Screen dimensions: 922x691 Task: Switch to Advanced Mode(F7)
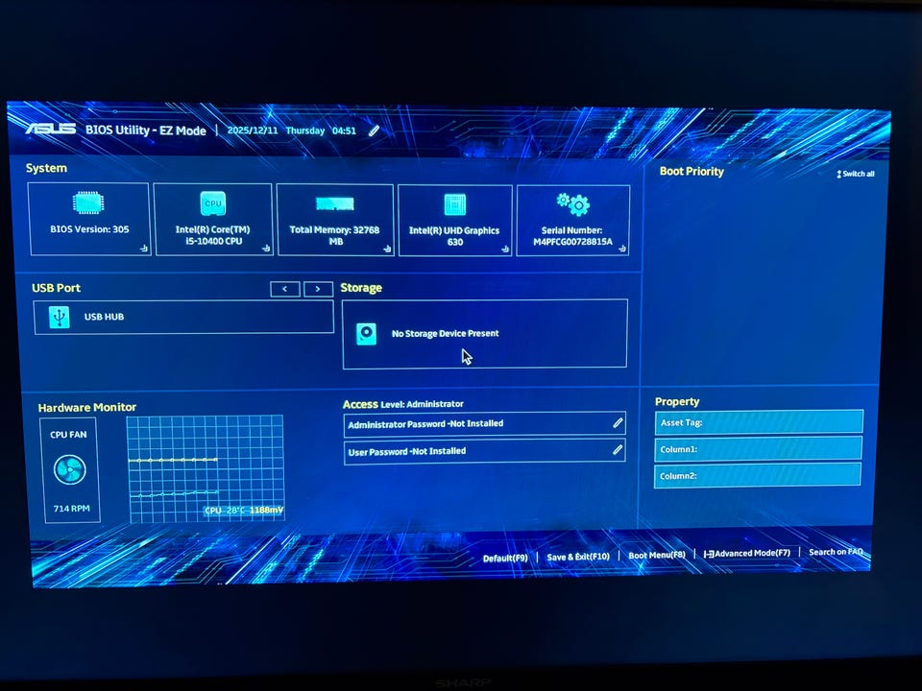click(x=747, y=553)
